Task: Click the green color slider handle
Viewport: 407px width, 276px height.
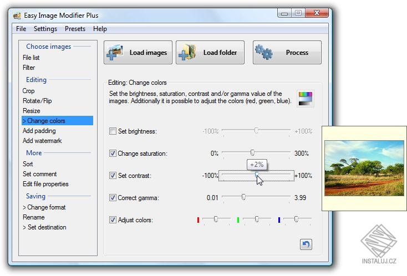Action: [257, 219]
